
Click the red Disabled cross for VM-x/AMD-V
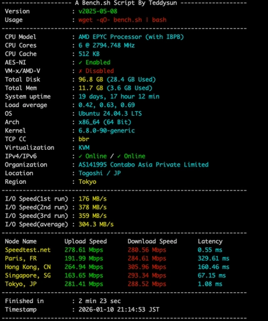tap(96, 71)
